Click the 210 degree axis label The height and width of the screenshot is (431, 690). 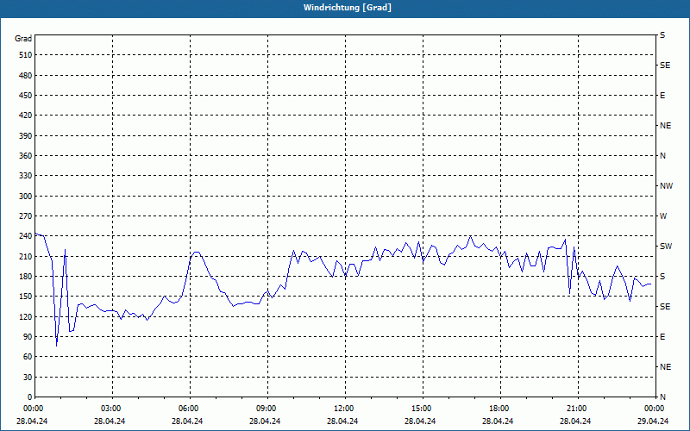[x=26, y=256]
